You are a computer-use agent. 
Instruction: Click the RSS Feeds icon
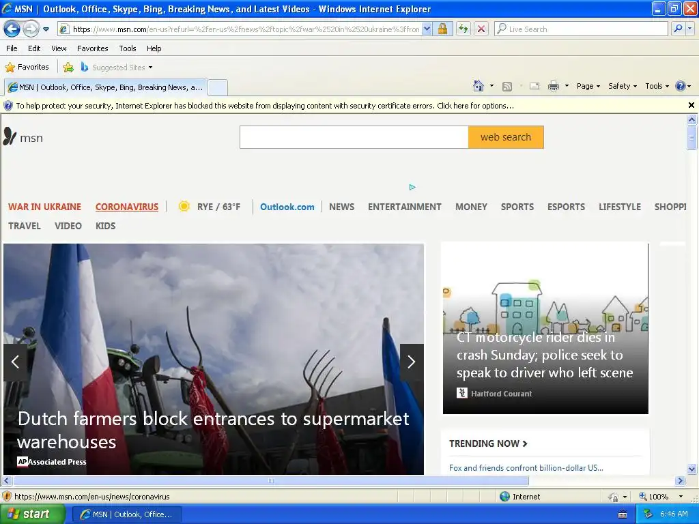(x=507, y=87)
